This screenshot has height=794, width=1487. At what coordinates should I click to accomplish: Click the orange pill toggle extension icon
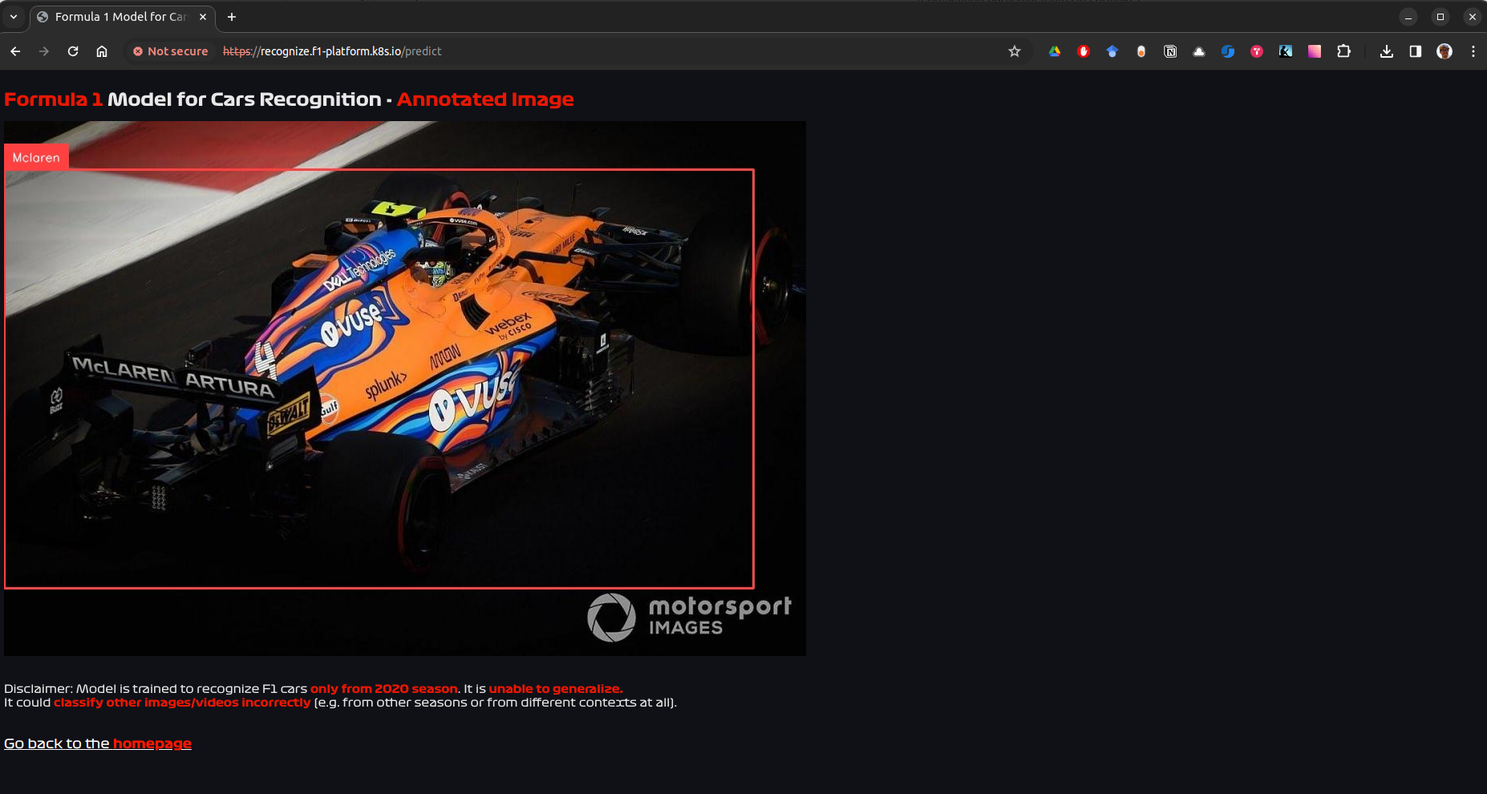coord(1141,51)
